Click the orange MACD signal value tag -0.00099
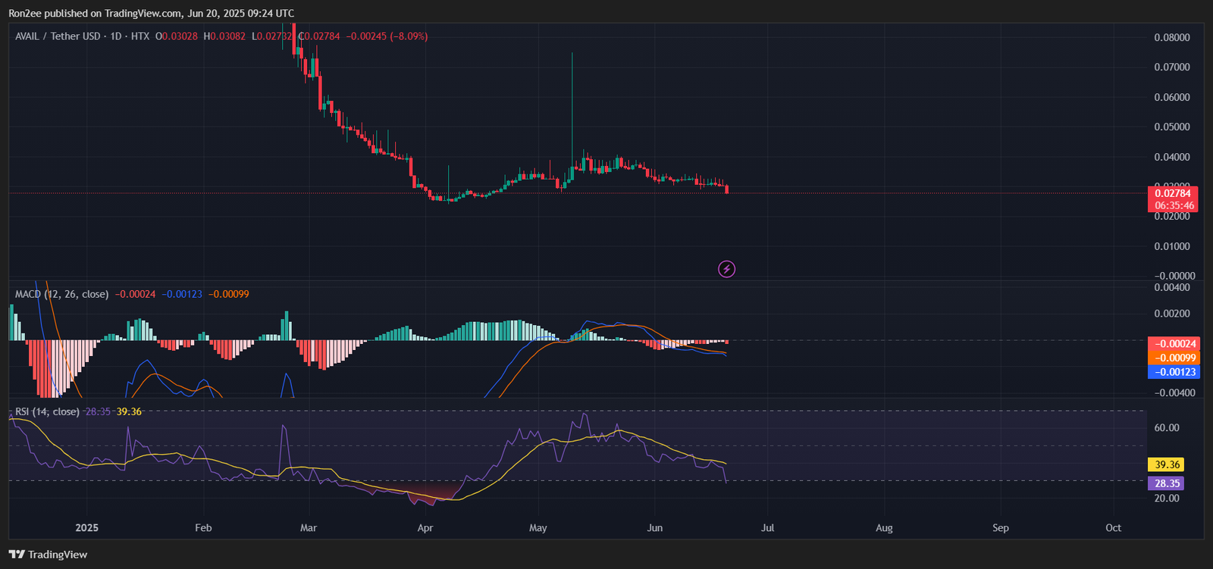This screenshot has width=1213, height=569. (1174, 358)
